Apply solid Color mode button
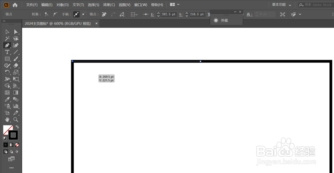Image resolution: width=334 pixels, height=173 pixels. point(6,145)
